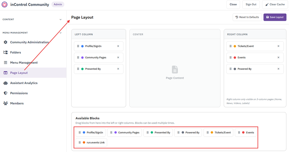Select available Presented By block
Viewport: 289px width, 152px height.
[158, 132]
